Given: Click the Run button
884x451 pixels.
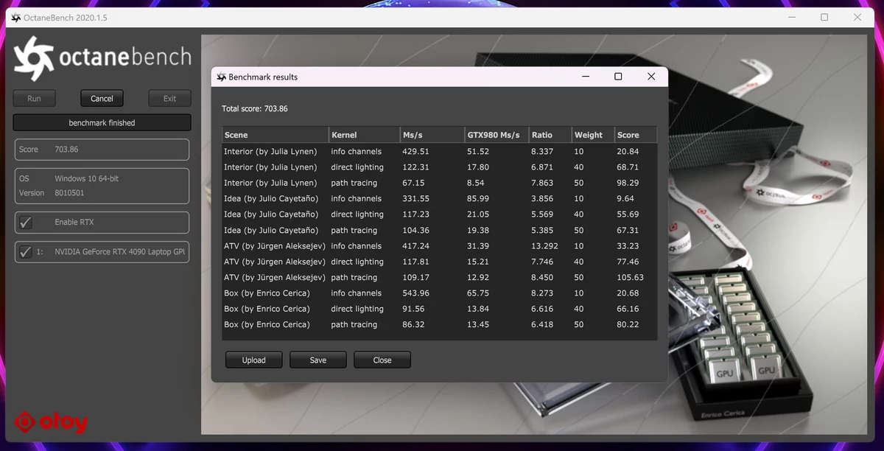Looking at the screenshot, I should pos(34,99).
